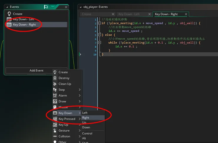
Task: Click line number 10 in the code gutter
Action: 95,54
